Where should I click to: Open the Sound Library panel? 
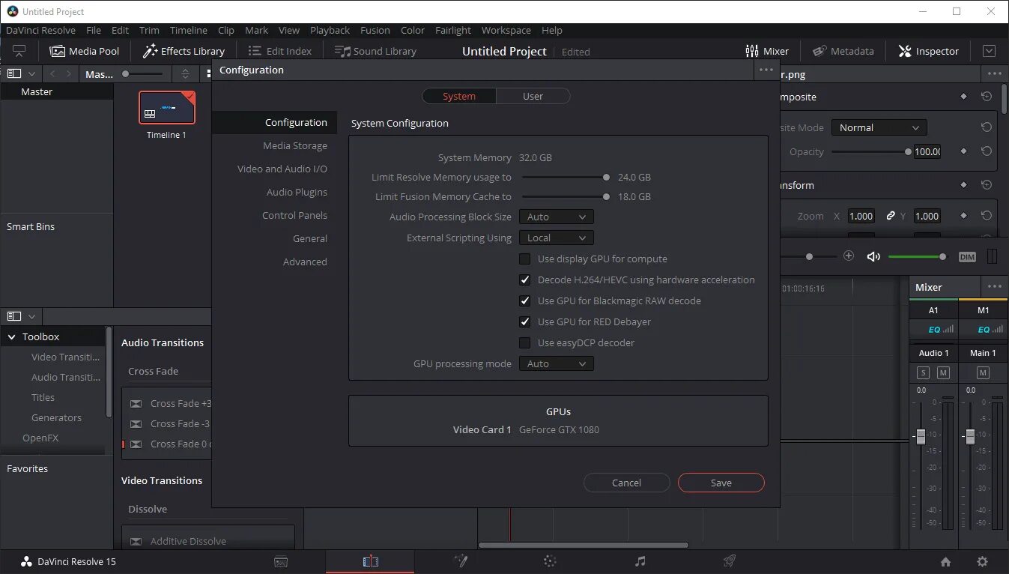(375, 51)
